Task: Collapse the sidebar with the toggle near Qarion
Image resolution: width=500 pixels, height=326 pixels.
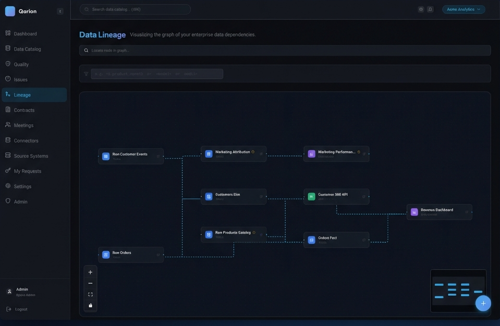Action: coord(59,9)
